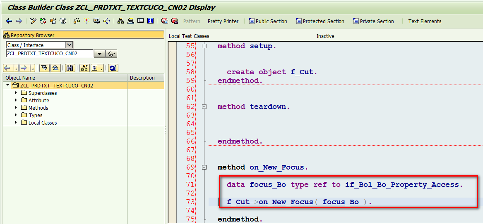Click the Object Name column header
The height and width of the screenshot is (224, 483).
pyautogui.click(x=65, y=78)
